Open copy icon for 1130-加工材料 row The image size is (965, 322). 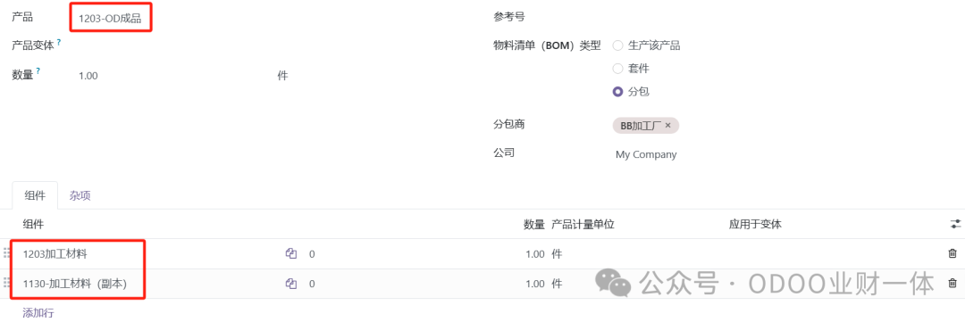[291, 284]
